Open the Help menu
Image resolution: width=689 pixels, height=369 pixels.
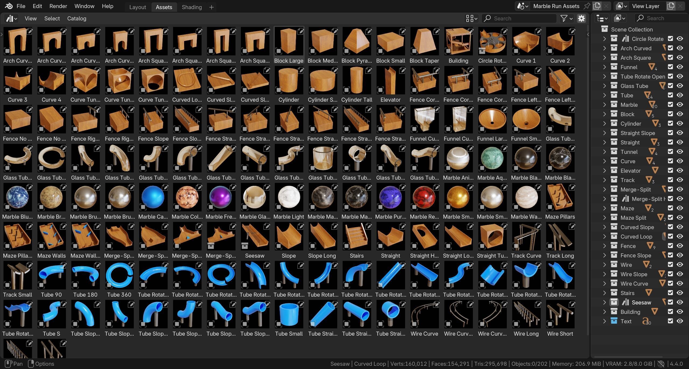pyautogui.click(x=107, y=6)
